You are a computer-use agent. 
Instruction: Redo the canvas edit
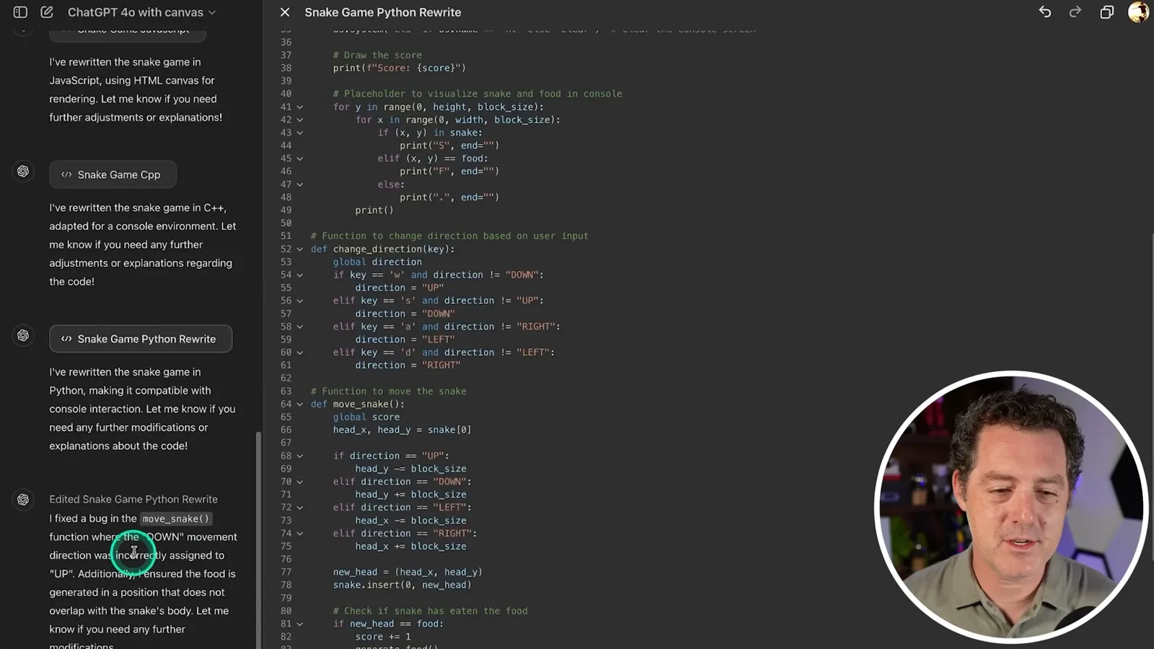click(x=1075, y=12)
